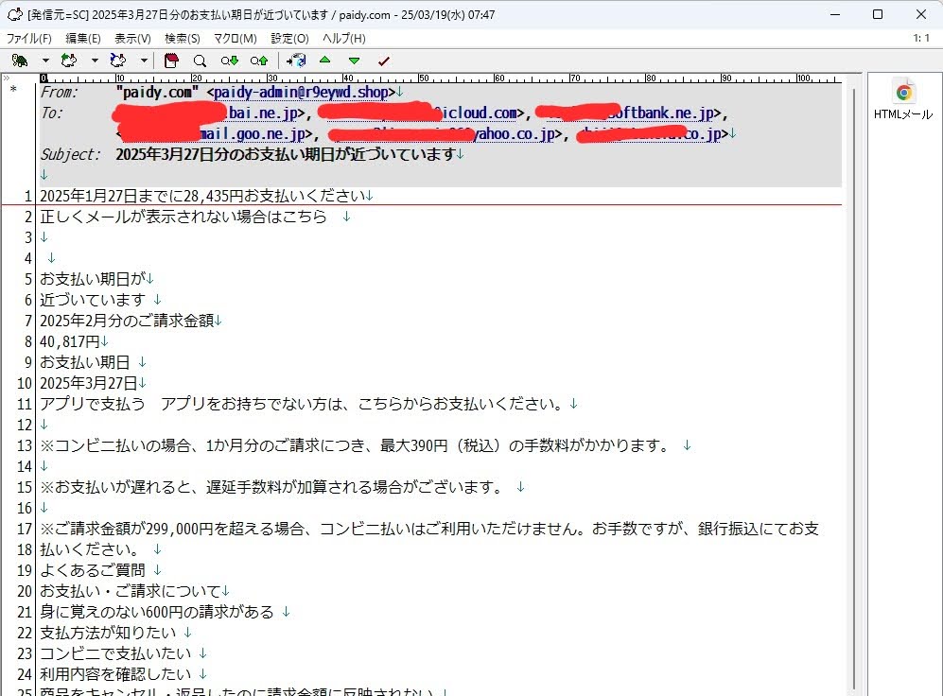Viewport: 943px width, 696px height.
Task: Click the forward turtle icon with blue arrow
Action: pos(118,61)
